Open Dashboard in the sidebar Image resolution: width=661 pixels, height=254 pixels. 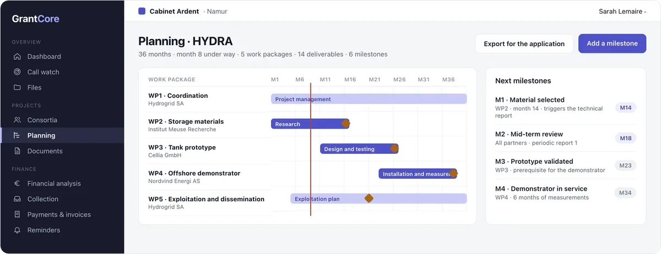pos(62,56)
